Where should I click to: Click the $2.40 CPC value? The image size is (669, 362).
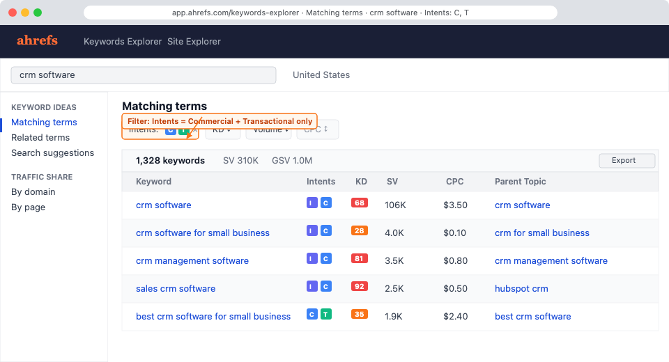pyautogui.click(x=455, y=316)
